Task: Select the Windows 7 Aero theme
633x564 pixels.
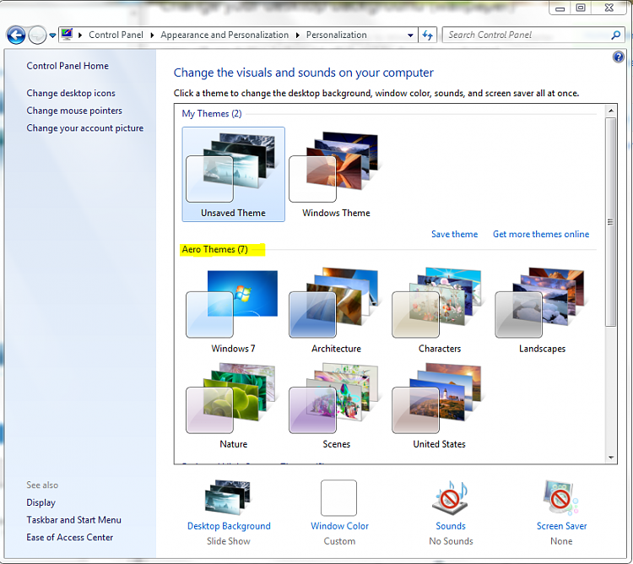Action: click(x=233, y=310)
